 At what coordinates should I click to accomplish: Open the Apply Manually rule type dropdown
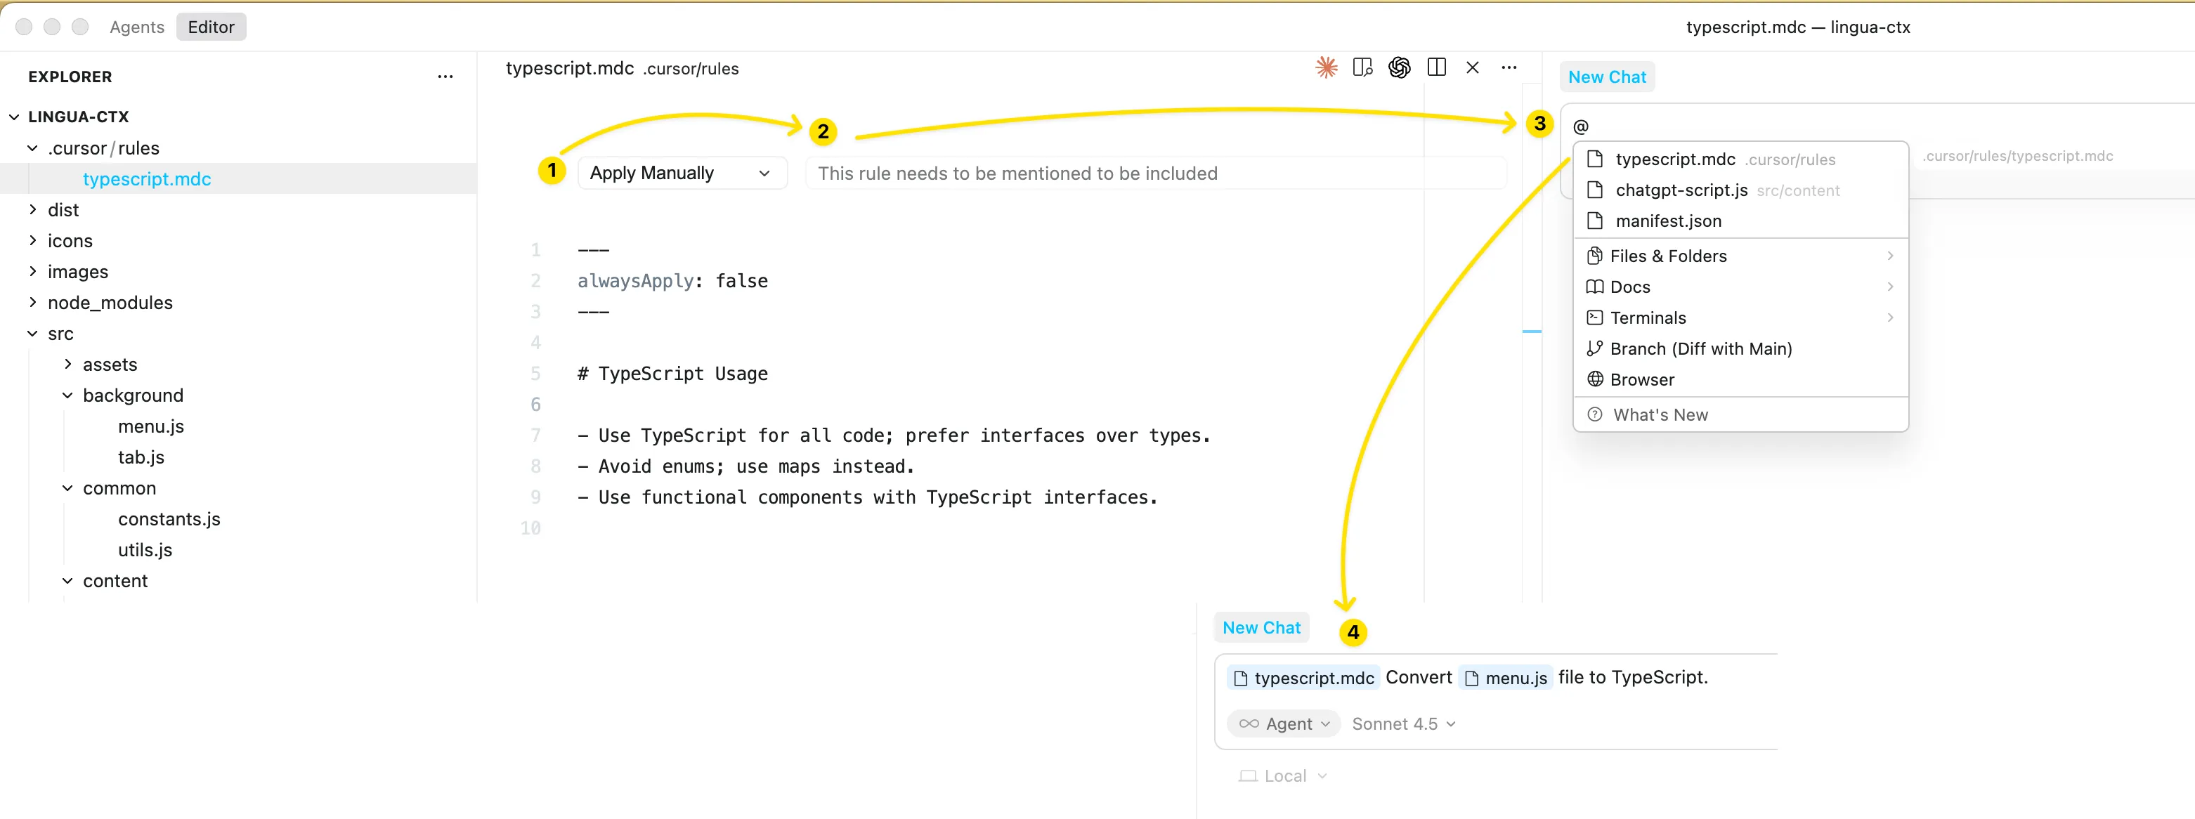pos(680,173)
